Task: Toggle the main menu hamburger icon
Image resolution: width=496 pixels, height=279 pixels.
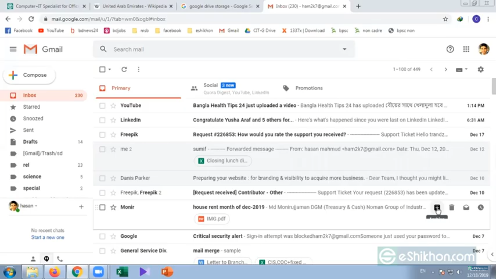Action: click(x=13, y=49)
